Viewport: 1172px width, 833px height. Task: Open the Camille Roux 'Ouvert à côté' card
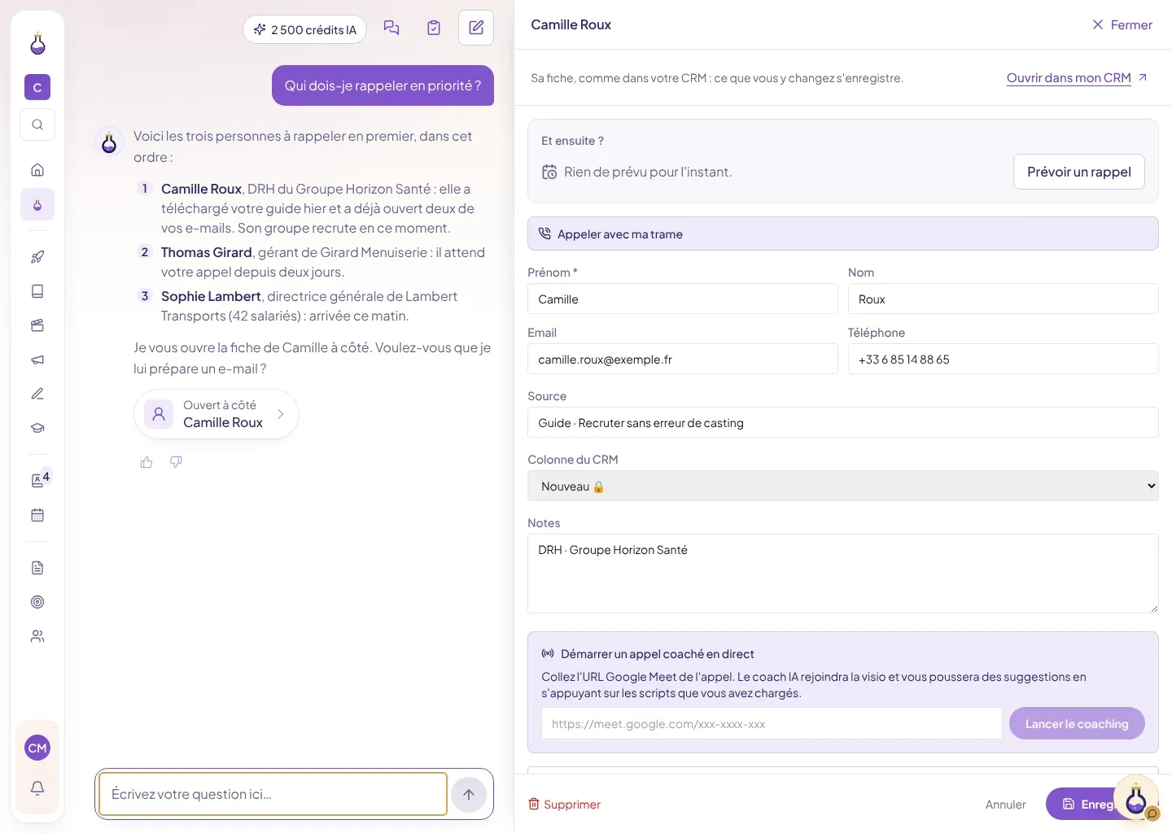click(216, 414)
